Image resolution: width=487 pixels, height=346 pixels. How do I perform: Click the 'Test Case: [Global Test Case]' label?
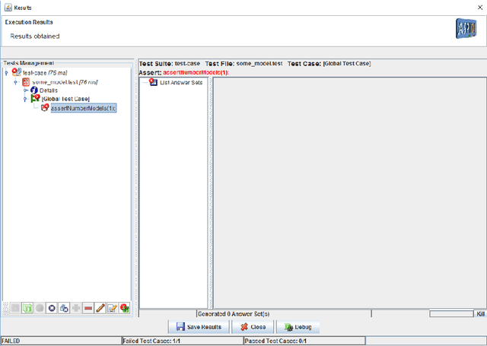[329, 64]
